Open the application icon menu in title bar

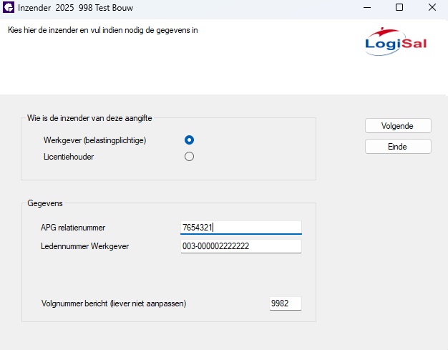9,7
